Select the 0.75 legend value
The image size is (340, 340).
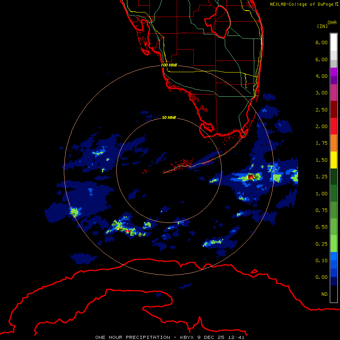pyautogui.click(x=321, y=210)
